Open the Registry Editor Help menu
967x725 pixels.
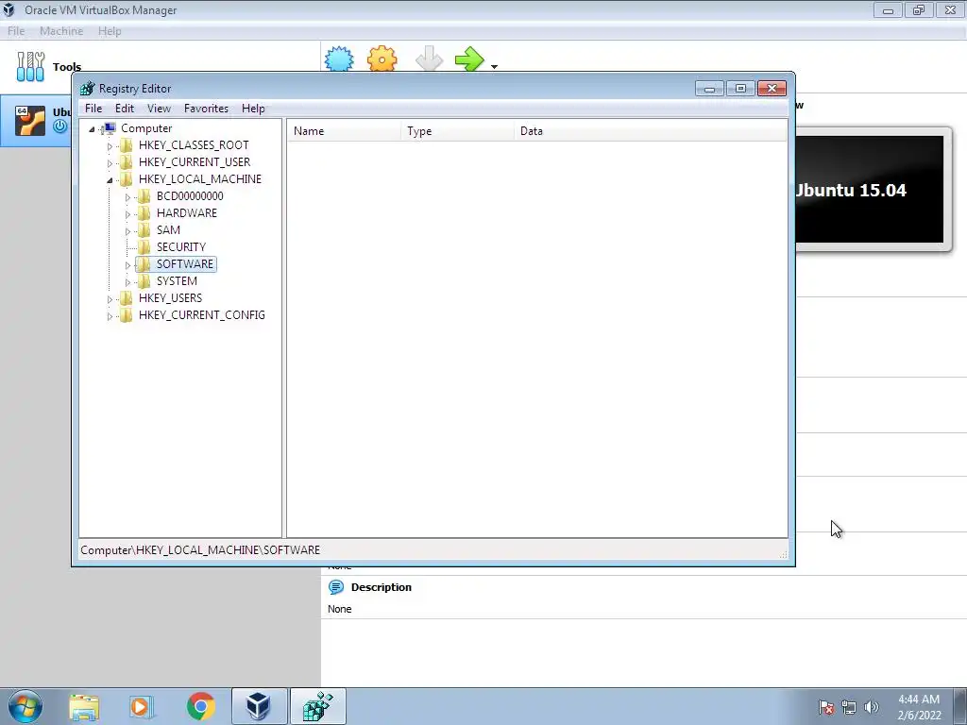pos(253,109)
